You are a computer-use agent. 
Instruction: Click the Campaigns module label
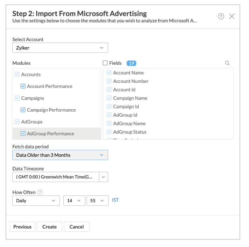click(x=33, y=98)
